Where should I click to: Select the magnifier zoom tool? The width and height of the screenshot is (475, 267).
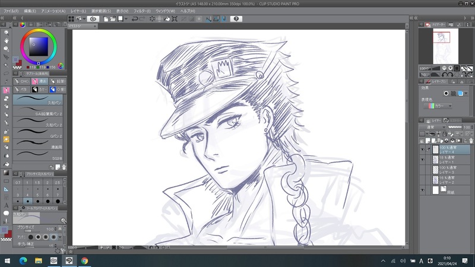(x=6, y=32)
